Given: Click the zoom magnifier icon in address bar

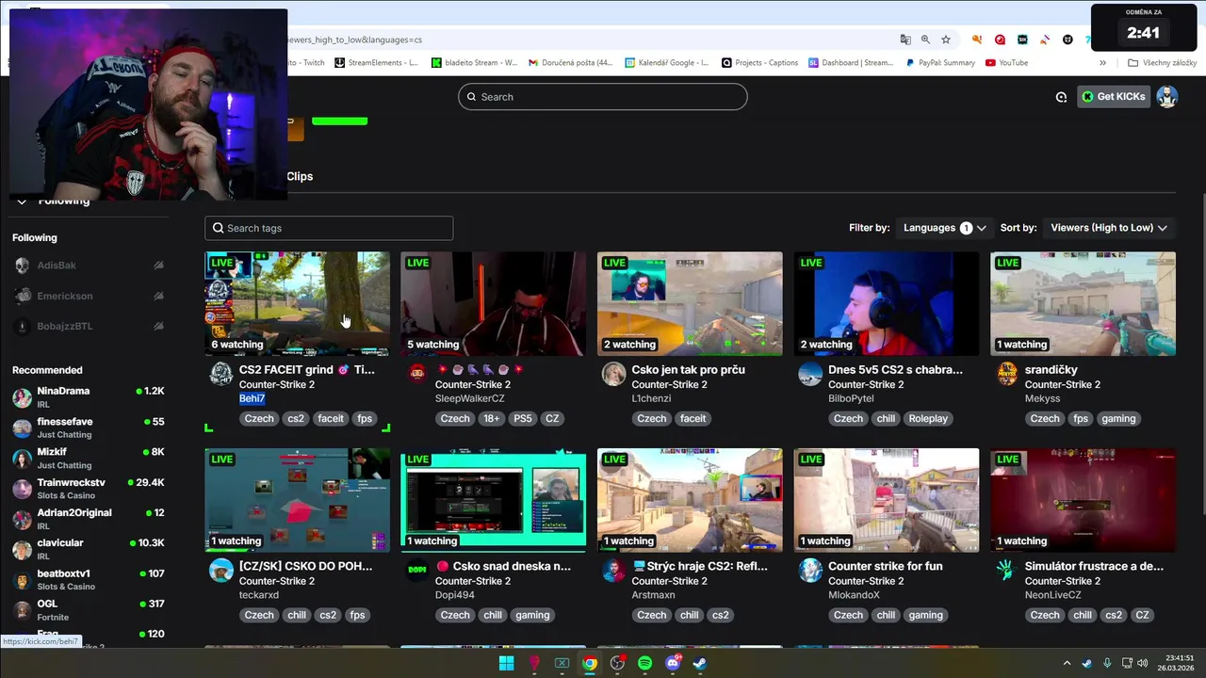Looking at the screenshot, I should [925, 40].
